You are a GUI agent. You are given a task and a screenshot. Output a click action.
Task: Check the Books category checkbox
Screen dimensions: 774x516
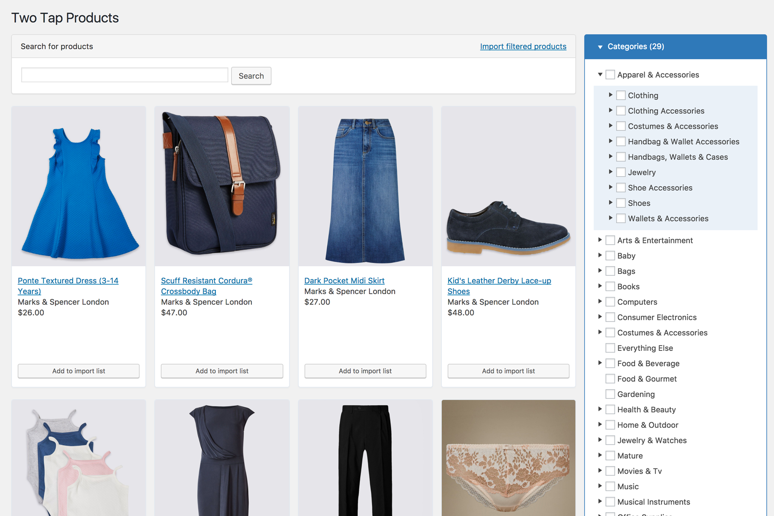click(610, 286)
